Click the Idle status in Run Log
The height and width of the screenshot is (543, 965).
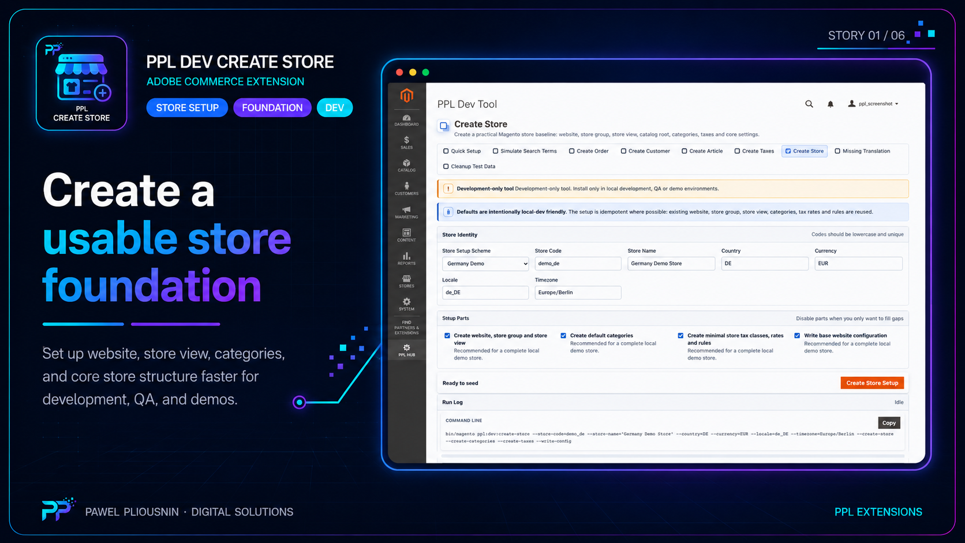[899, 402]
